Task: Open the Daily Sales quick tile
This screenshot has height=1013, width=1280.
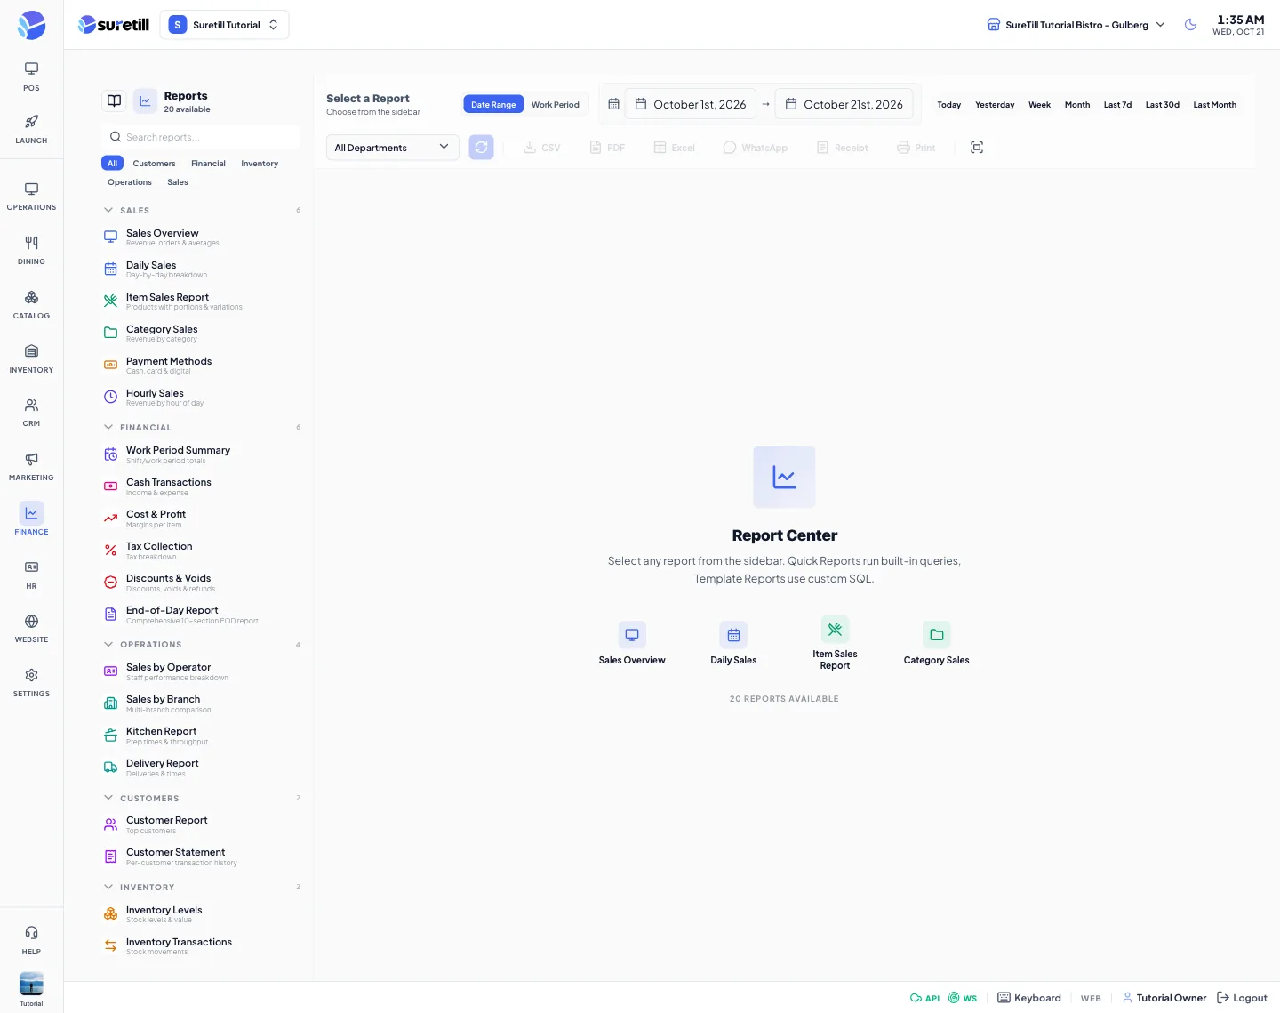Action: [x=733, y=643]
